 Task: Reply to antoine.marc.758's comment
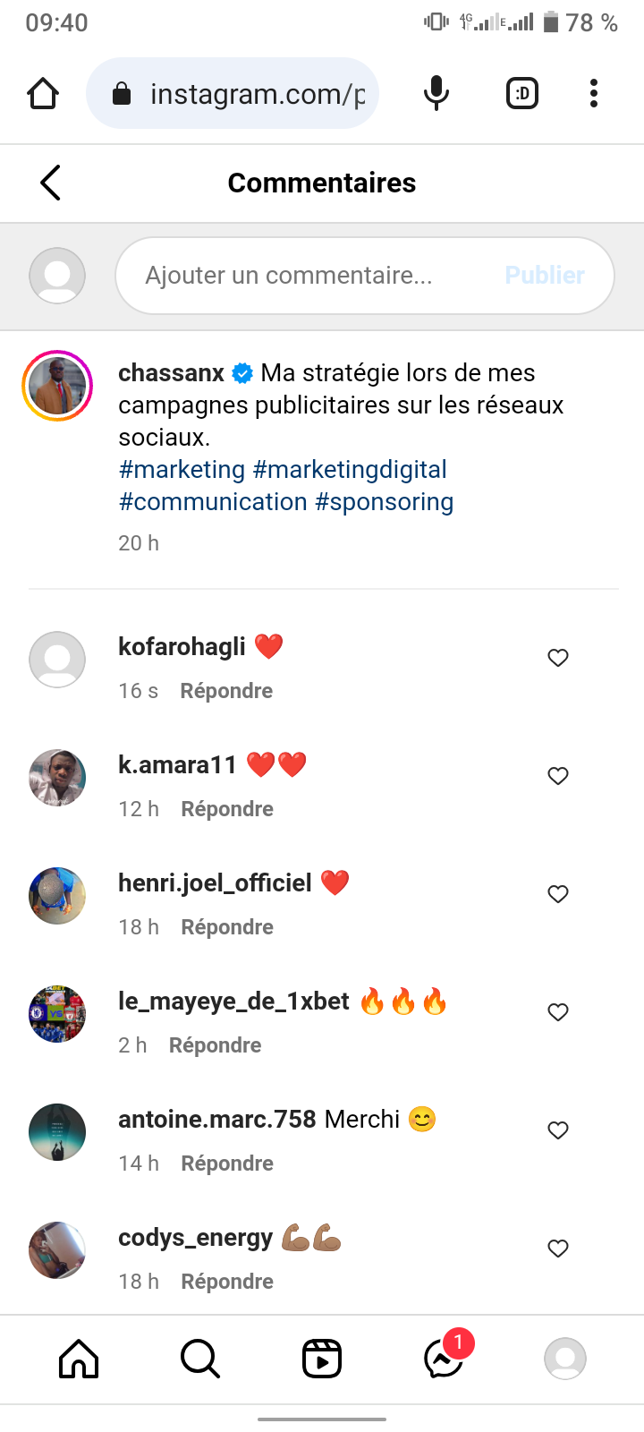[227, 1163]
